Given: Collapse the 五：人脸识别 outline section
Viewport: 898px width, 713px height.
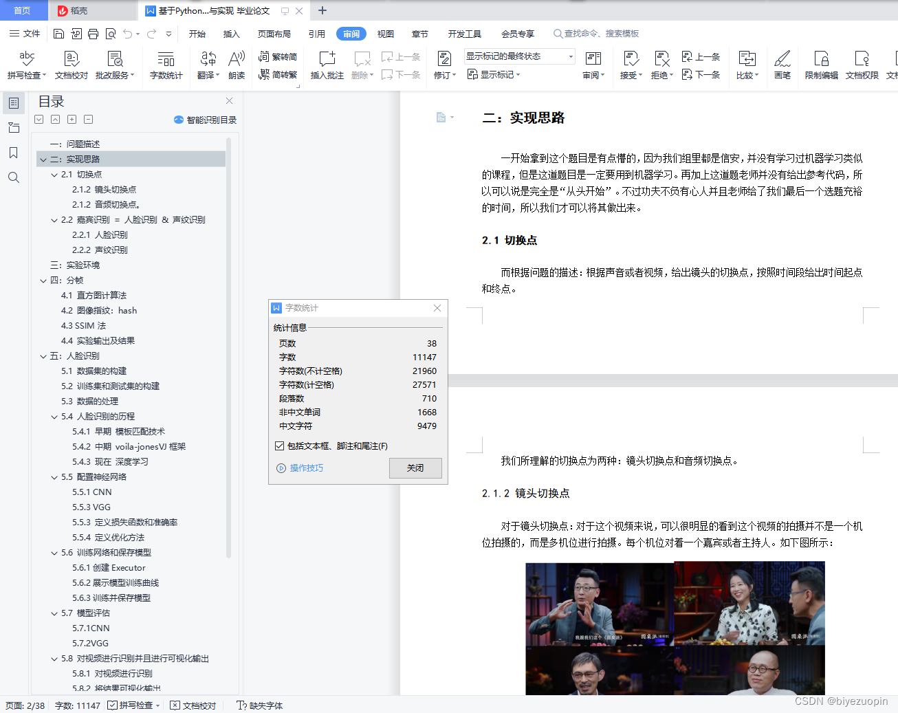Looking at the screenshot, I should [x=43, y=355].
